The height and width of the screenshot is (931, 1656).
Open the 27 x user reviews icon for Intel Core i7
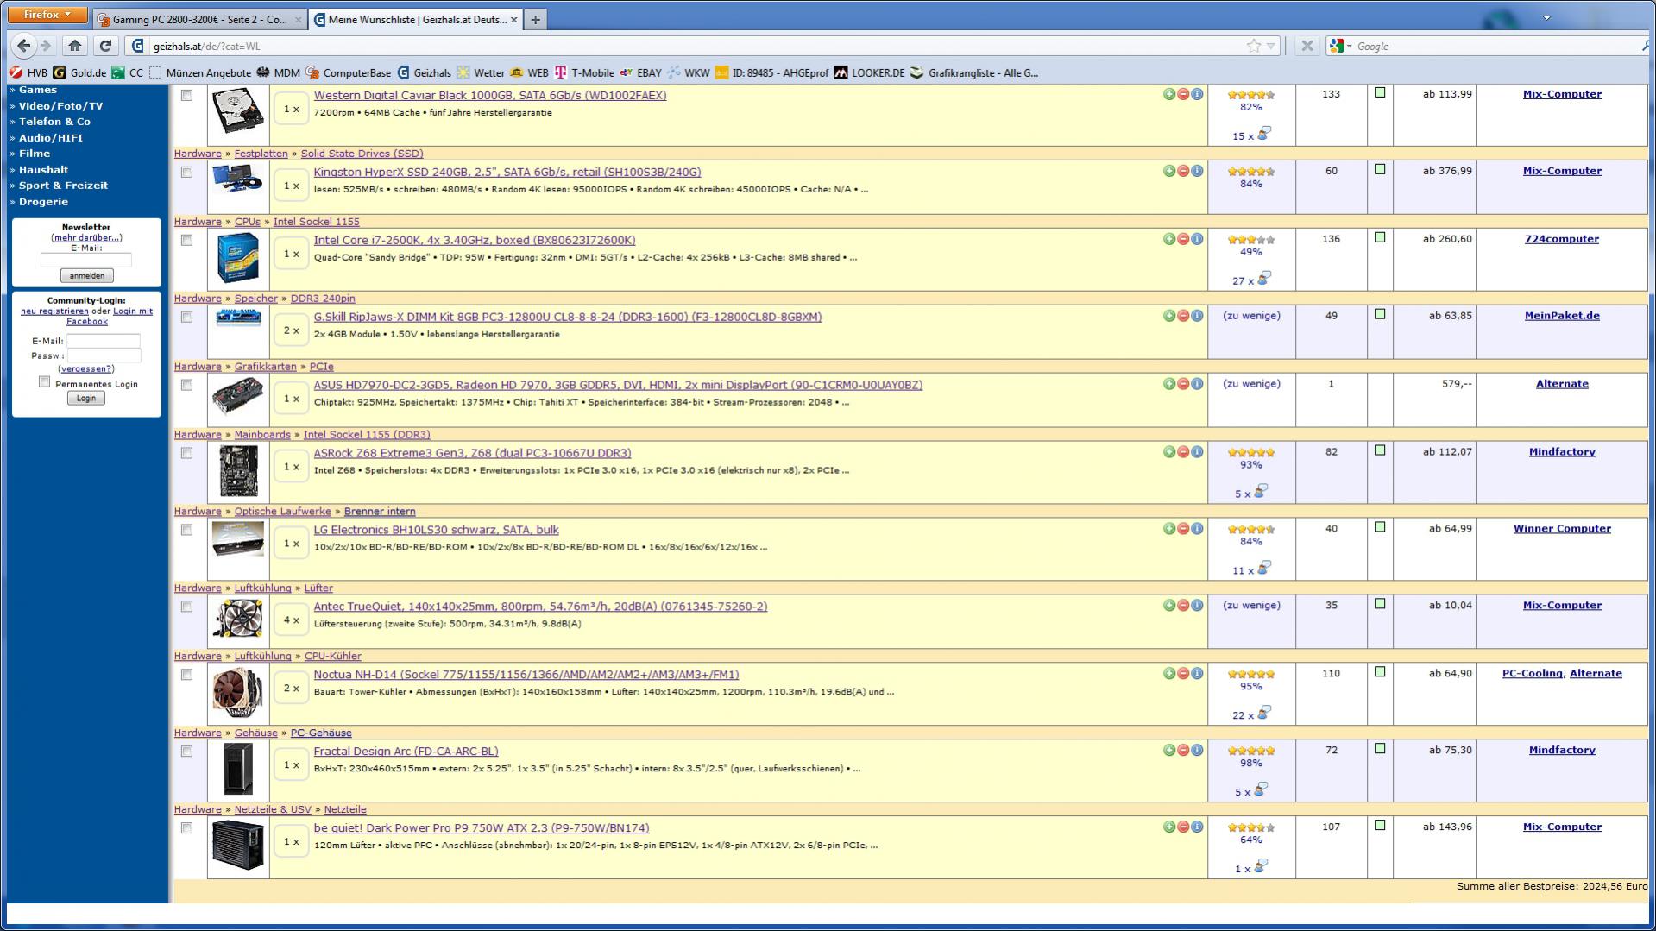(1263, 279)
